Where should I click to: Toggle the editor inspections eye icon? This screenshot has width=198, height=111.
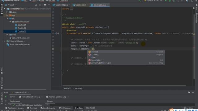pyautogui.click(x=194, y=8)
